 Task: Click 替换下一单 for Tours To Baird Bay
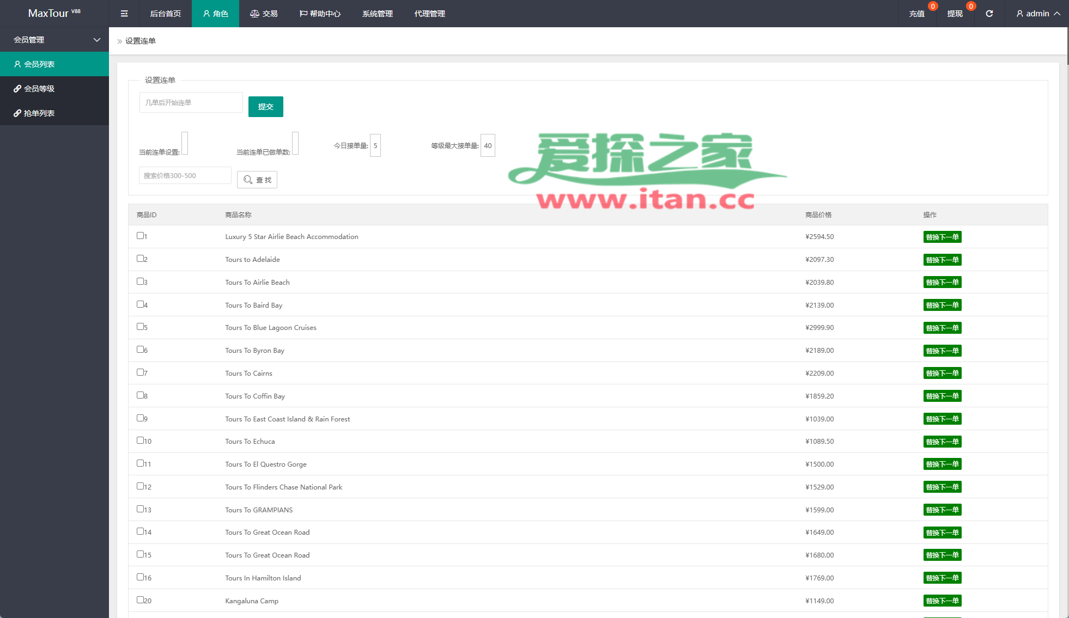coord(942,305)
